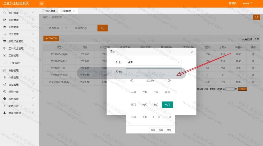This screenshot has height=146, width=263.
Task: Select 十月 in the month picker
Action: [145, 117]
